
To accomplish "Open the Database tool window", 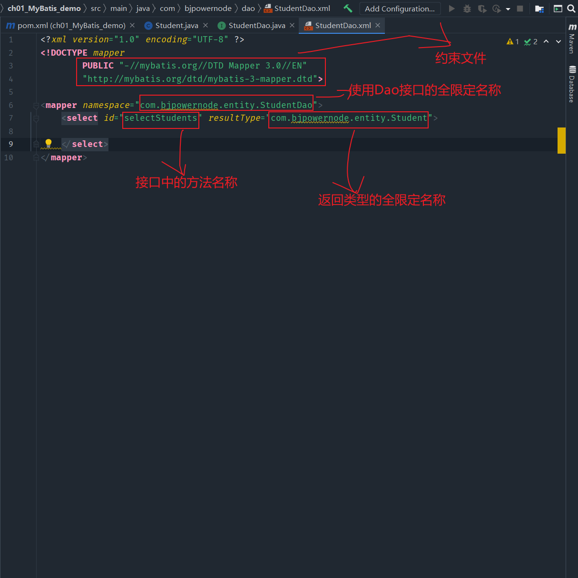I will click(572, 84).
